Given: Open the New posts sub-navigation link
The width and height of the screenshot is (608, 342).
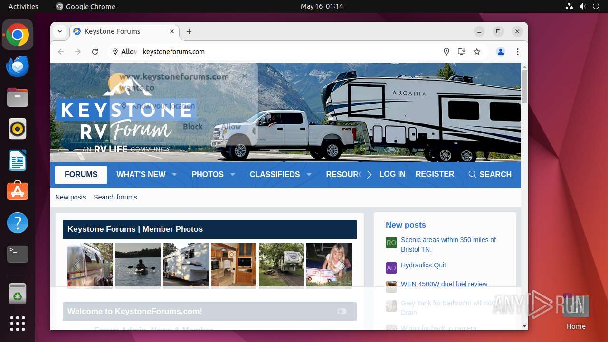Looking at the screenshot, I should (x=71, y=197).
